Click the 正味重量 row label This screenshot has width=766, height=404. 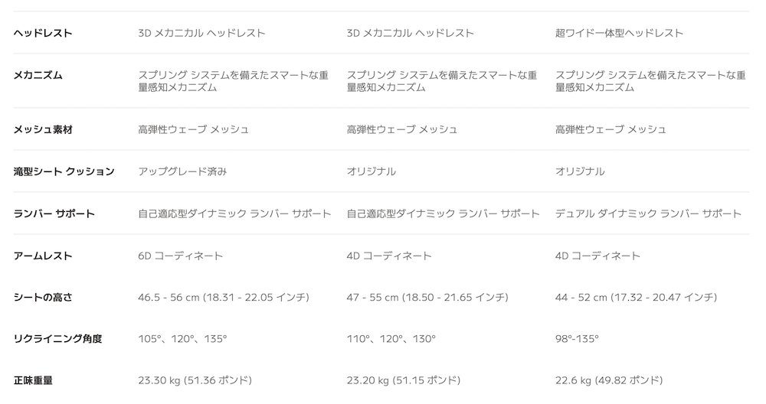(x=33, y=380)
